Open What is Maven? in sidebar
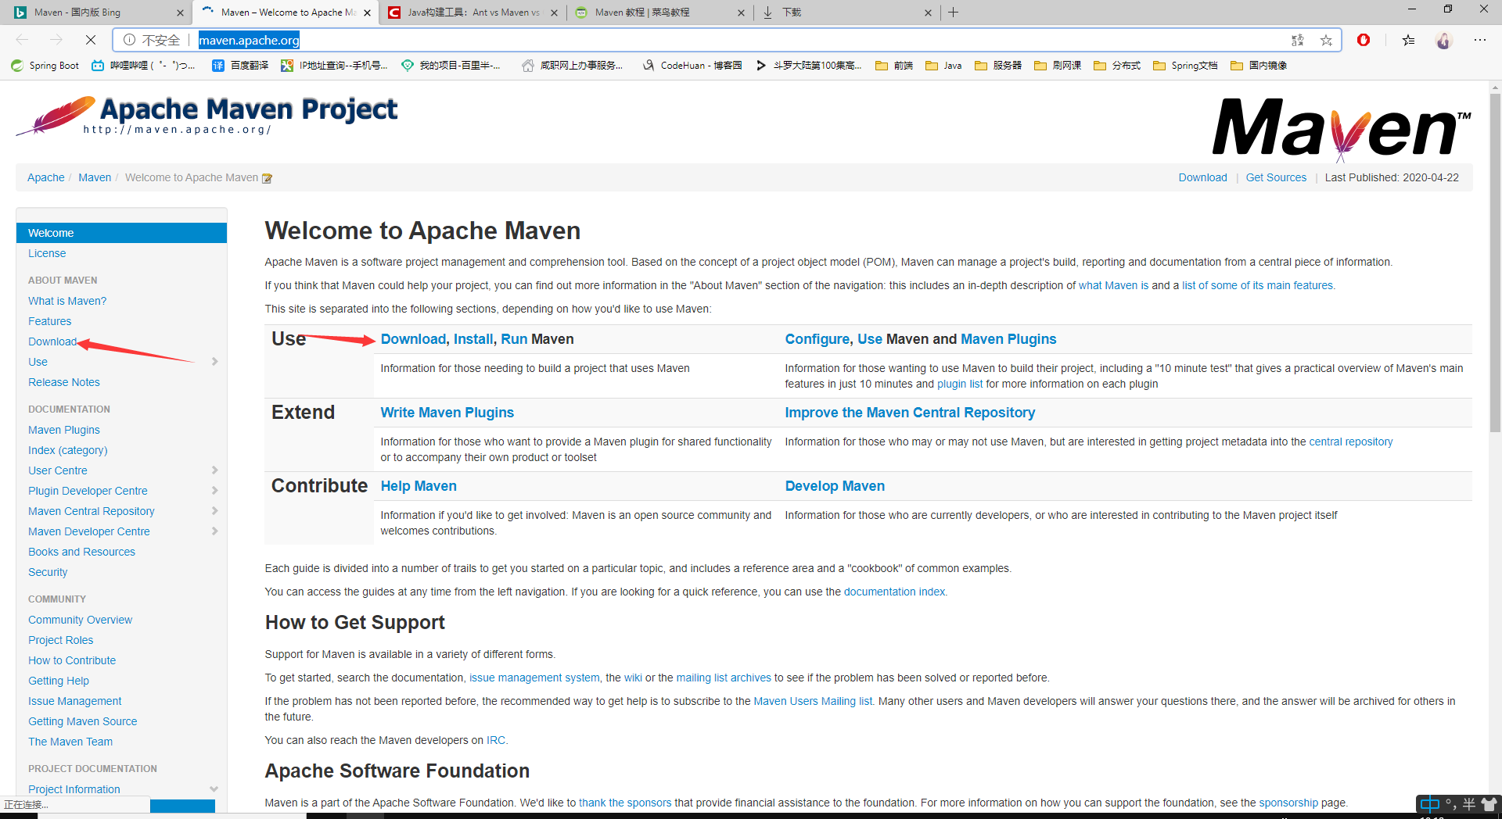 pyautogui.click(x=67, y=301)
